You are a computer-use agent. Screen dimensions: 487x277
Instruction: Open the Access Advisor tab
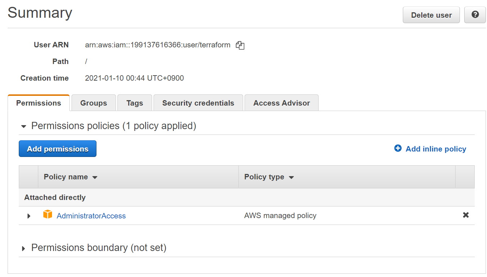pos(281,103)
